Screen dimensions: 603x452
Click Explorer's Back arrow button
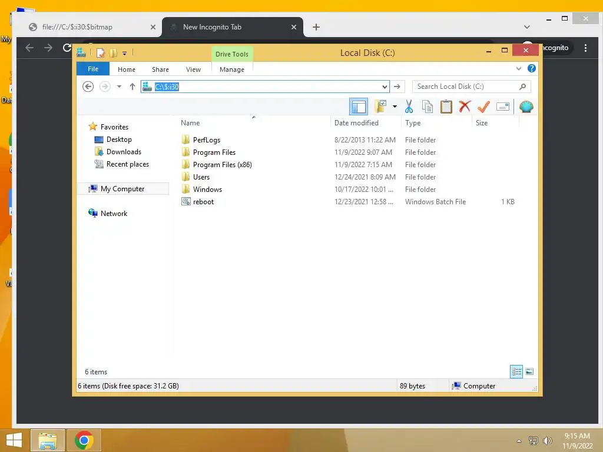(x=88, y=87)
